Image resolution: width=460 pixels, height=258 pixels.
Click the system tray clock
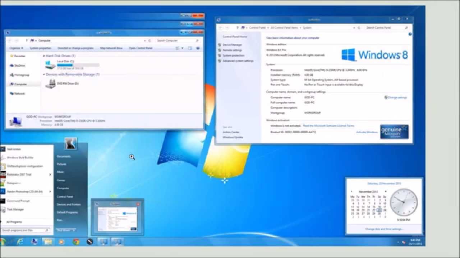(x=415, y=242)
